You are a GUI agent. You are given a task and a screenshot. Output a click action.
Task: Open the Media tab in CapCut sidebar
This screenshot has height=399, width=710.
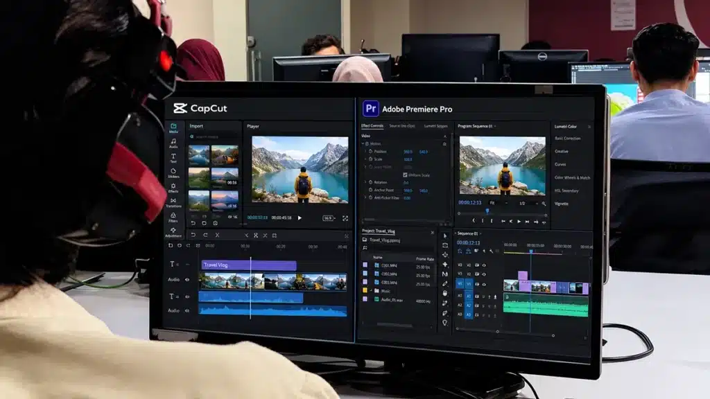coord(173,128)
